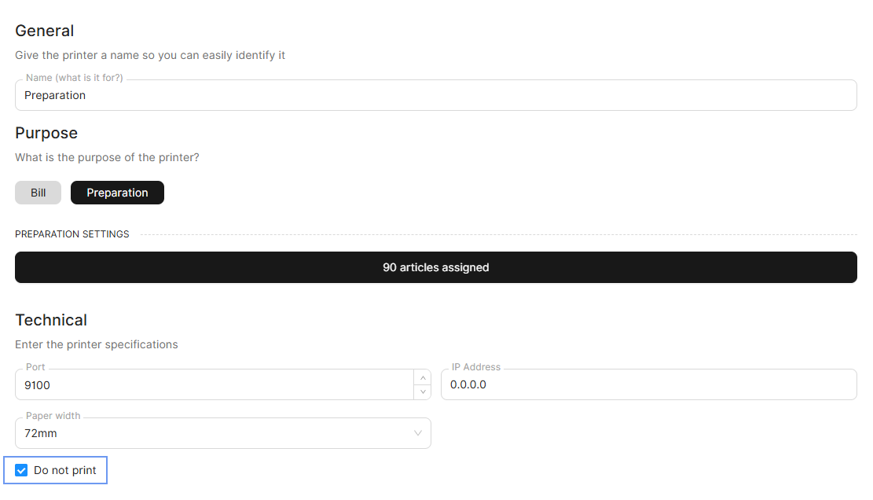Click the "Paper width" field label

(x=53, y=416)
